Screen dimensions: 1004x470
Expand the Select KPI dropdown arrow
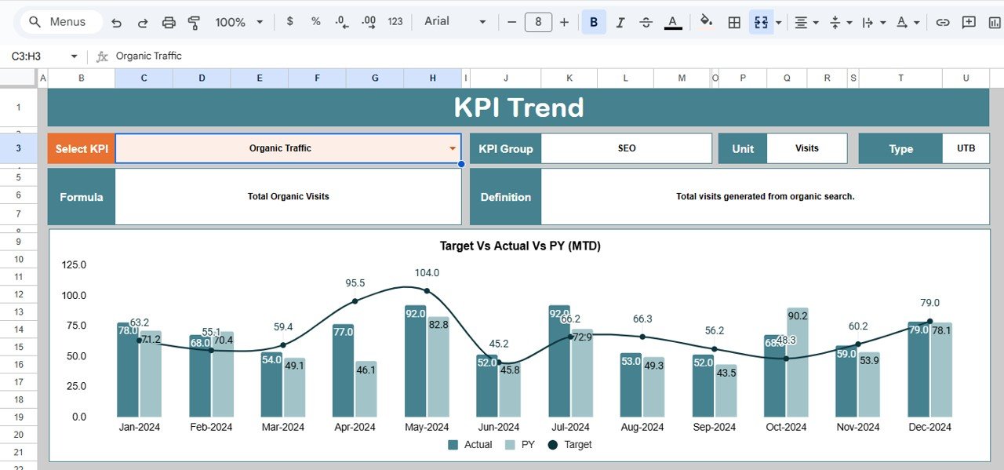(453, 148)
